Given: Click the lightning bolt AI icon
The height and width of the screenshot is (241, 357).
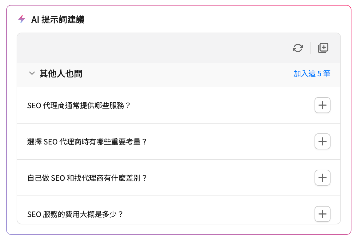Looking at the screenshot, I should (x=22, y=19).
